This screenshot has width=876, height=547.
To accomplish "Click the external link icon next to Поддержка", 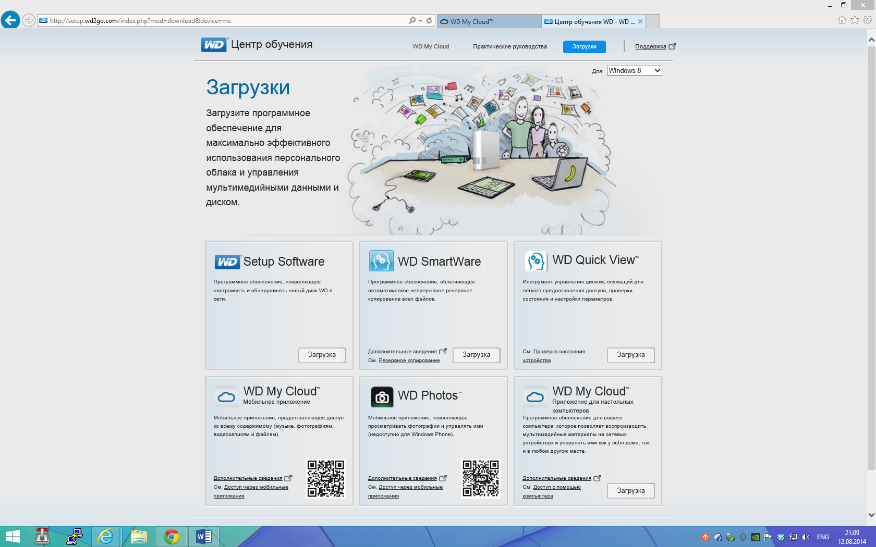I will 672,46.
